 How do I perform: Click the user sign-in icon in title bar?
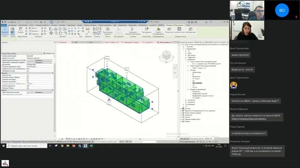tap(192, 22)
